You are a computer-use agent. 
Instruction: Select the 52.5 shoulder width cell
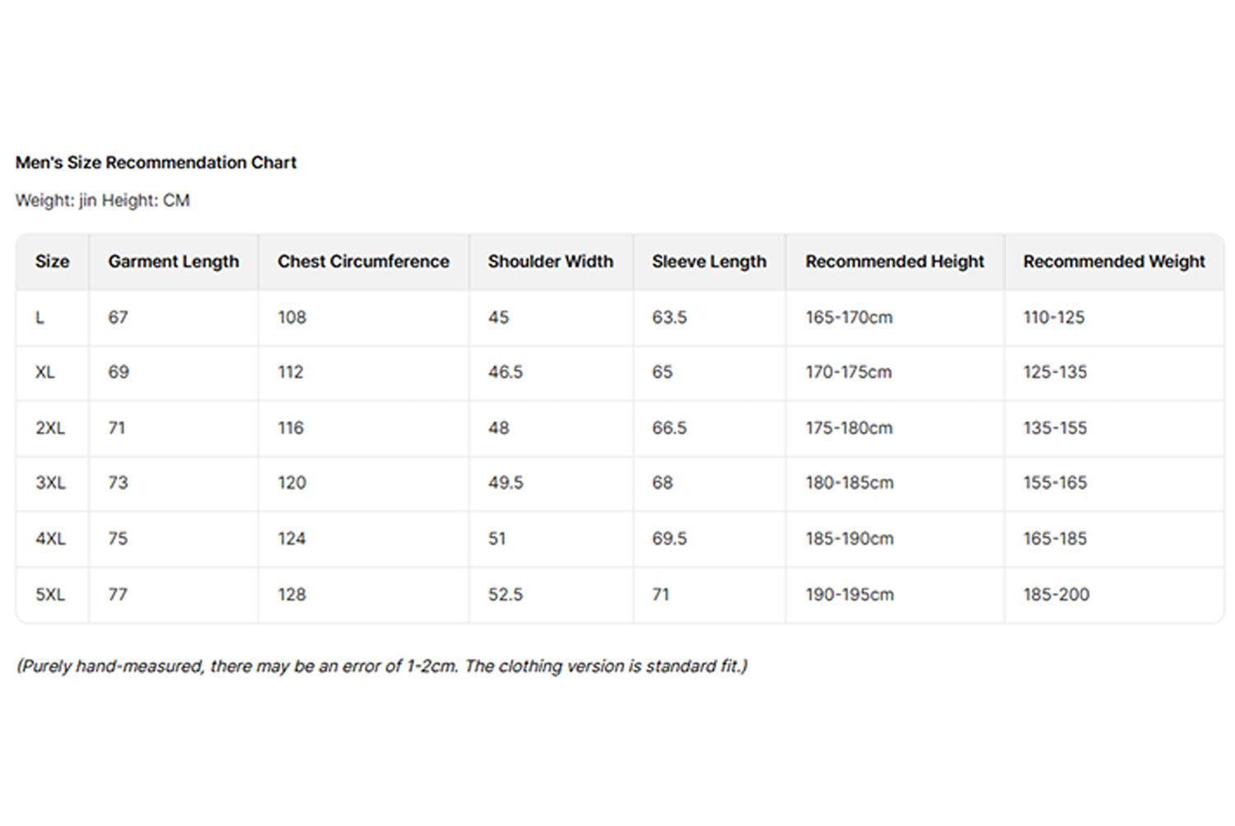pyautogui.click(x=505, y=595)
